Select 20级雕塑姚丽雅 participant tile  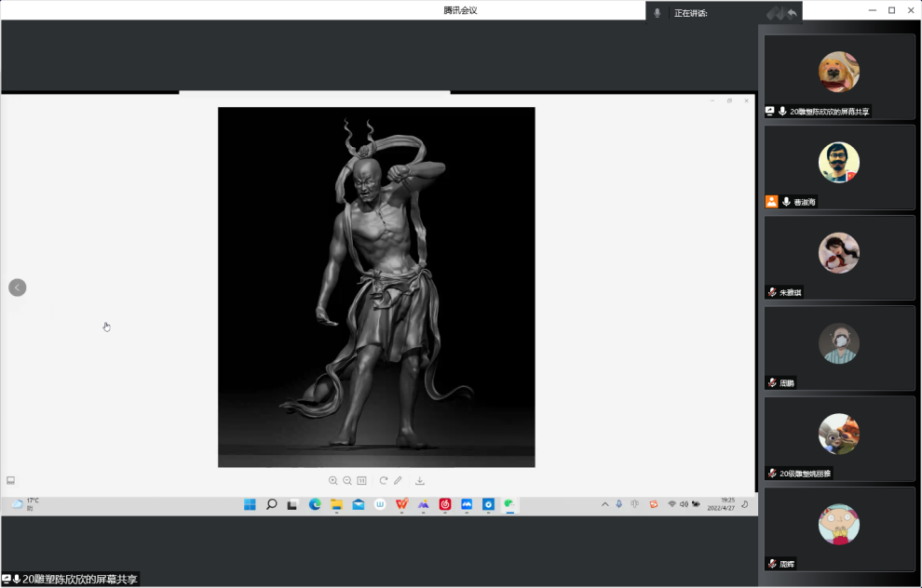(x=839, y=437)
